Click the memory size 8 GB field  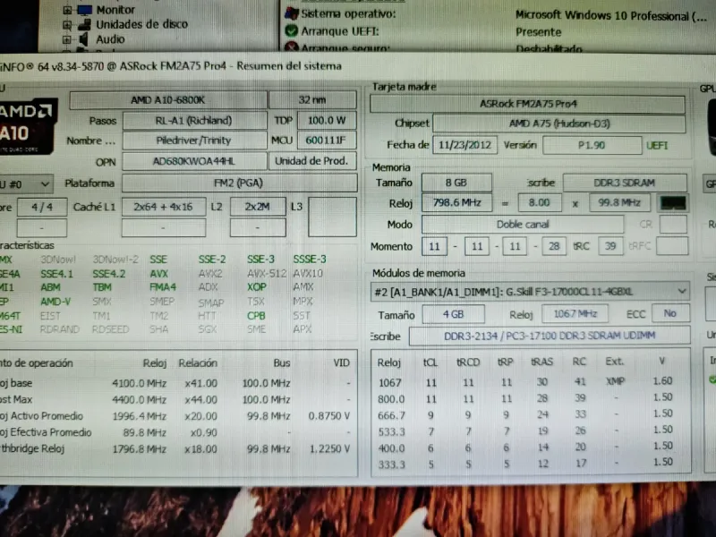pyautogui.click(x=456, y=183)
